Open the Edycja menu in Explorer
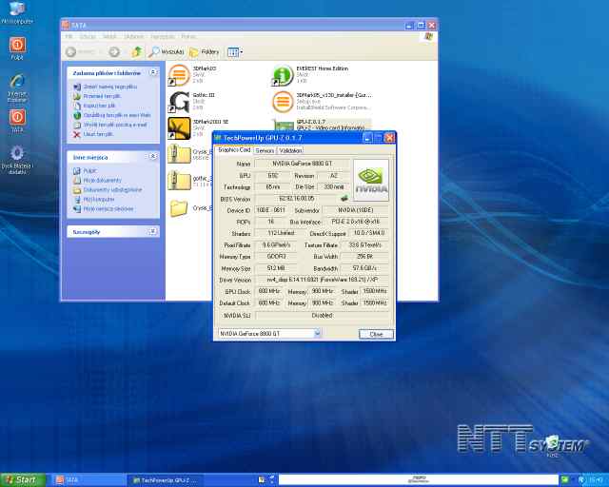The height and width of the screenshot is (487, 609). coord(88,36)
